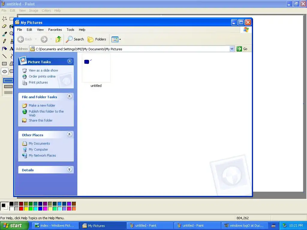Pick the magenta color swatch

45,209
